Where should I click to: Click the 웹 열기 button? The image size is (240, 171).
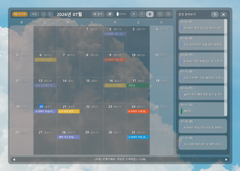point(98,14)
